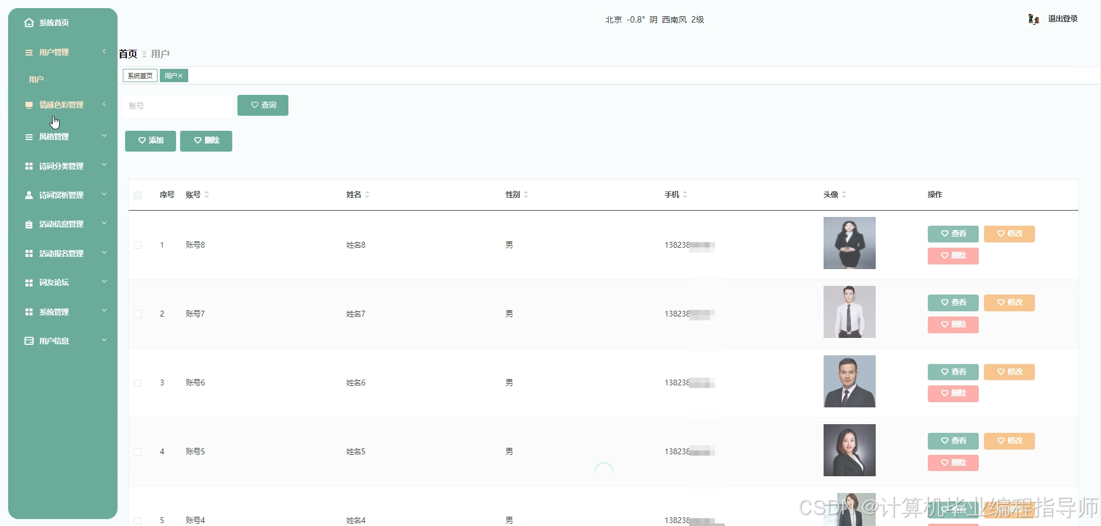
Task: Expand the 诗词赏析管理 chevron
Action: 104,194
